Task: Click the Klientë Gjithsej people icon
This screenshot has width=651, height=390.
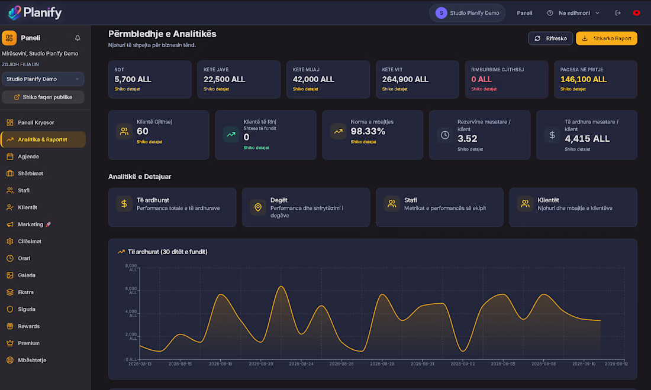Action: pyautogui.click(x=124, y=131)
